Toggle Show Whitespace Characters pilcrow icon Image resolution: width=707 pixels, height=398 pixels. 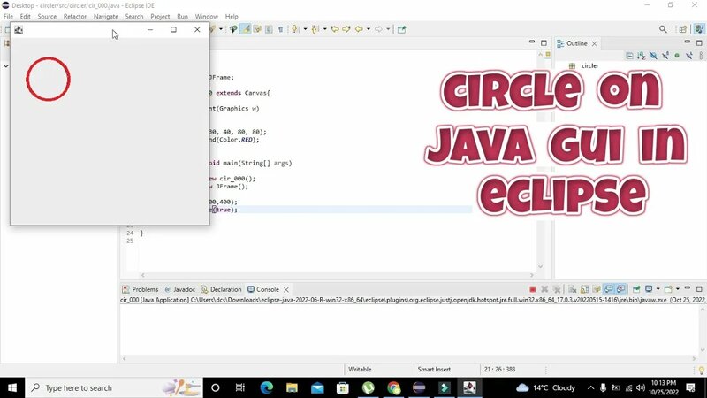(x=280, y=29)
